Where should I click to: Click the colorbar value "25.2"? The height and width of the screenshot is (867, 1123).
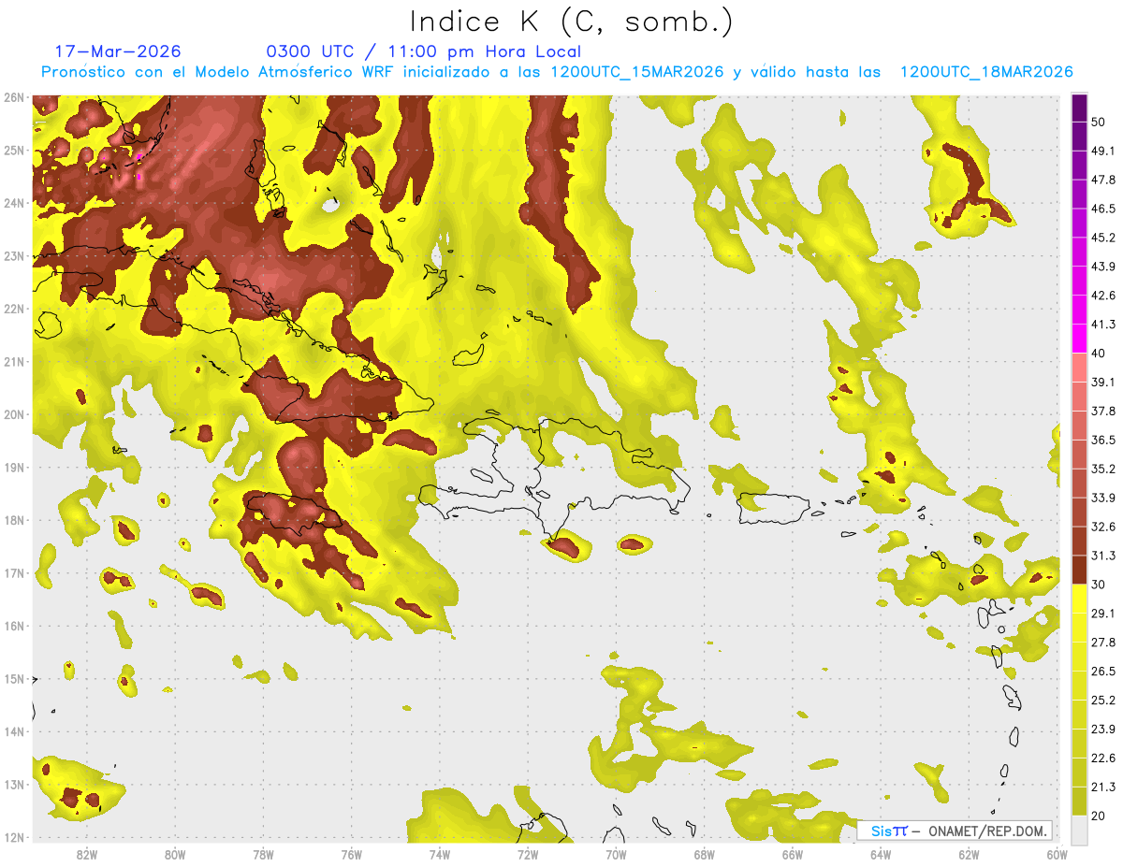coord(1103,700)
